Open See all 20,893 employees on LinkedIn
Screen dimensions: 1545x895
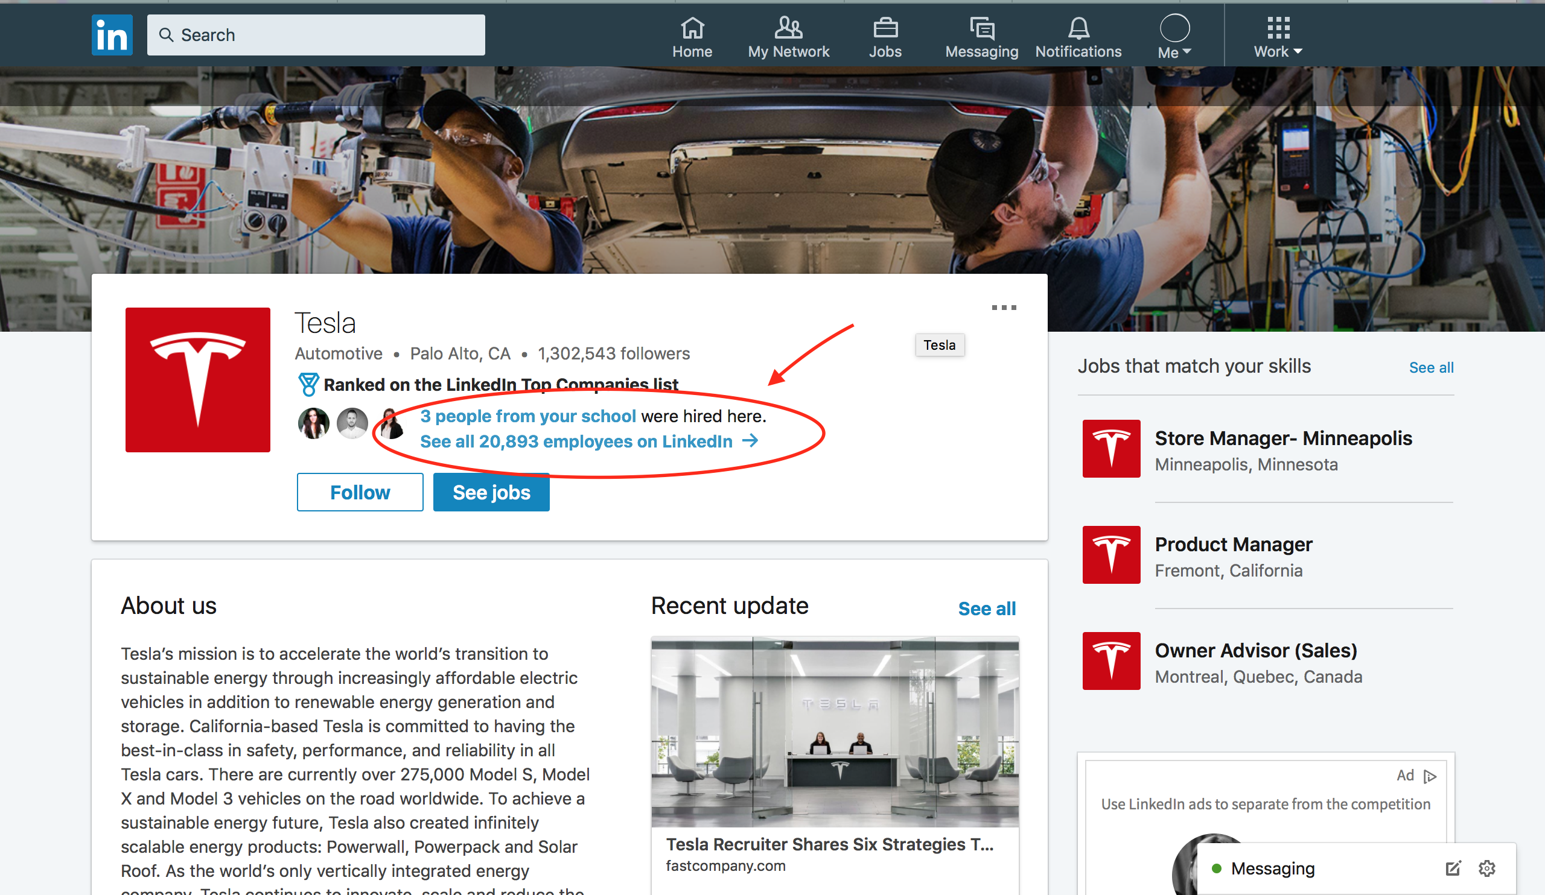point(589,441)
